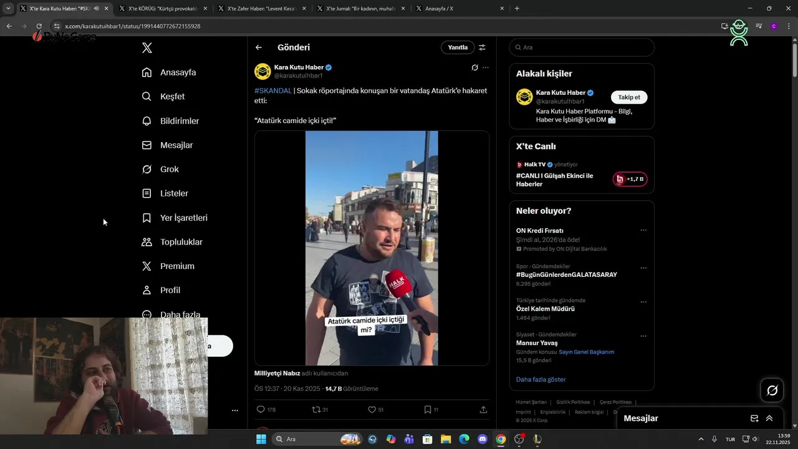798x449 pixels.
Task: Play the street interview video
Action: pos(372,248)
